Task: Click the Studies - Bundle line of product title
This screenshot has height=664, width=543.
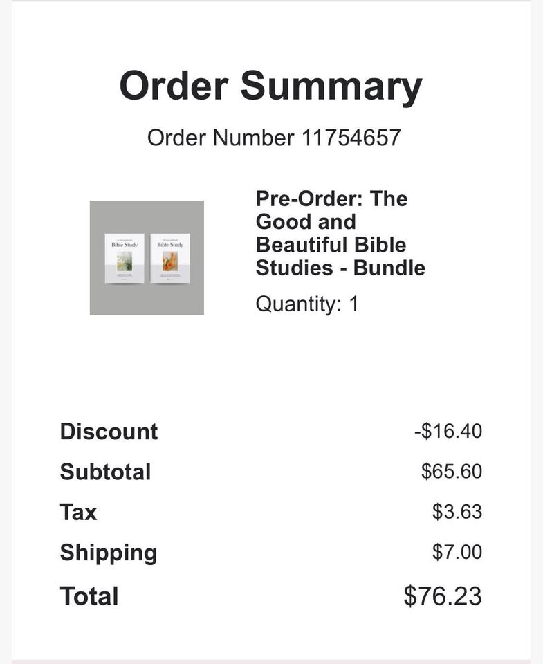Action: 340,268
